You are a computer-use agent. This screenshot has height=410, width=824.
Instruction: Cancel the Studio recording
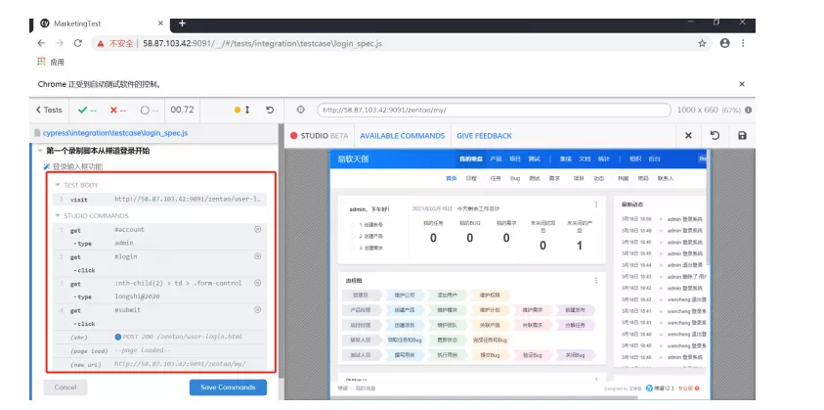point(65,387)
